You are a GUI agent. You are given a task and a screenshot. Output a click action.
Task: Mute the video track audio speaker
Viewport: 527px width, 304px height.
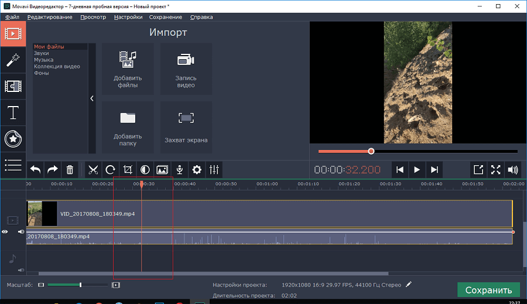[21, 232]
